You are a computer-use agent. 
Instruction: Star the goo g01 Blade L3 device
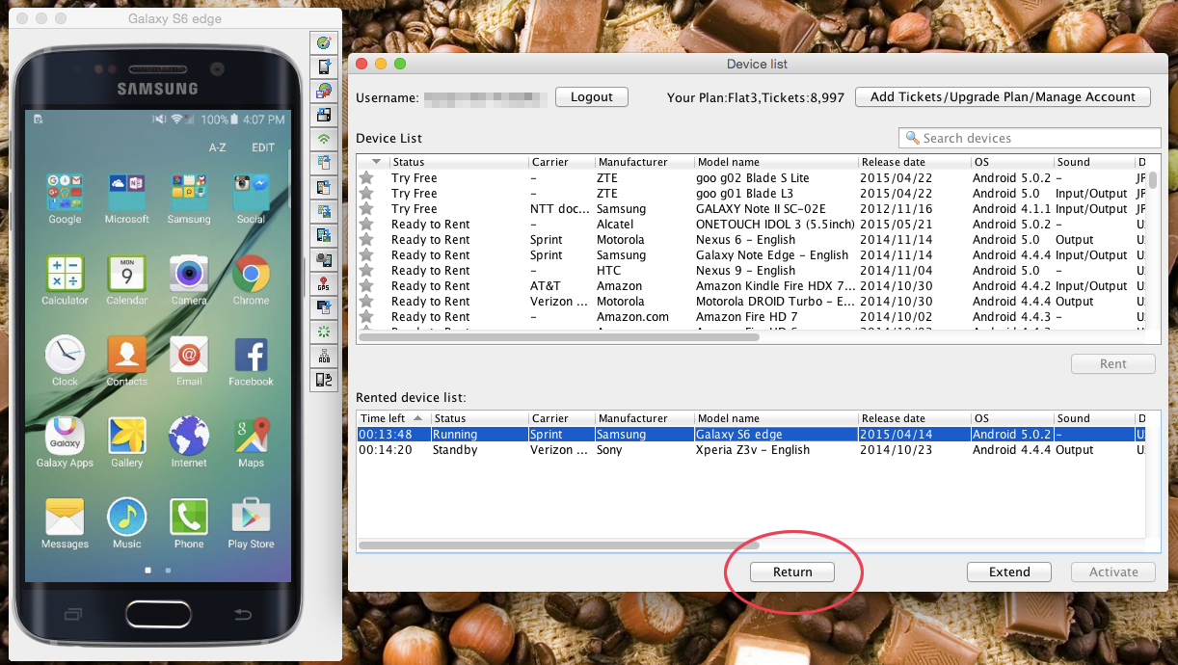click(366, 194)
